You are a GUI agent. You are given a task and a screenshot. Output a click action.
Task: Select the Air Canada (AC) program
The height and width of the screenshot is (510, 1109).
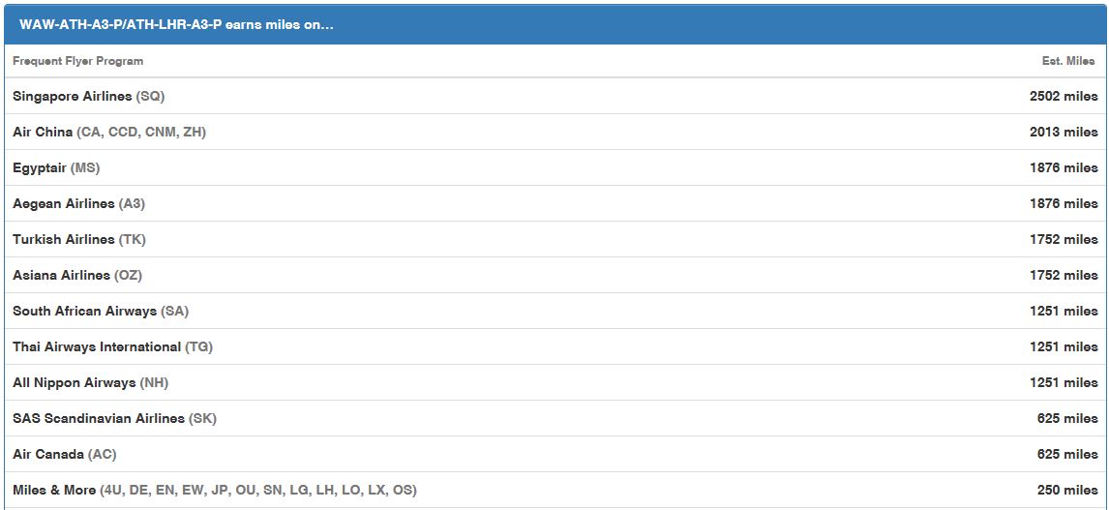pos(554,454)
